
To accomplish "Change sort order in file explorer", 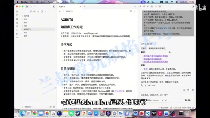I will coord(38,11).
